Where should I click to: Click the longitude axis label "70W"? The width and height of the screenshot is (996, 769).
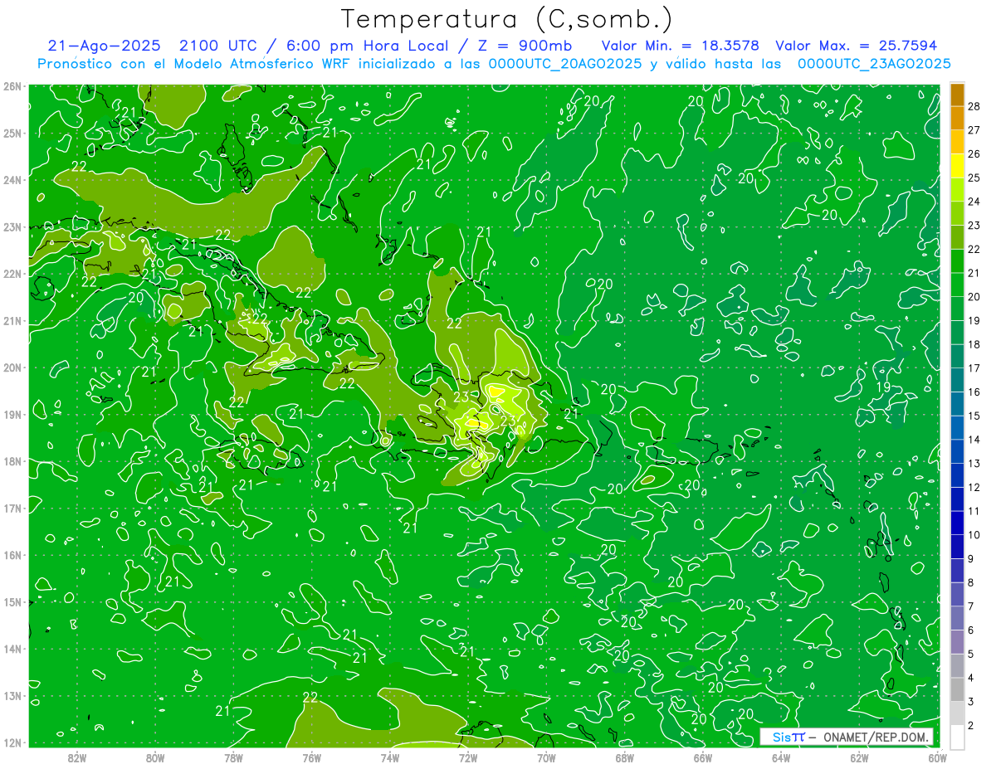546,757
